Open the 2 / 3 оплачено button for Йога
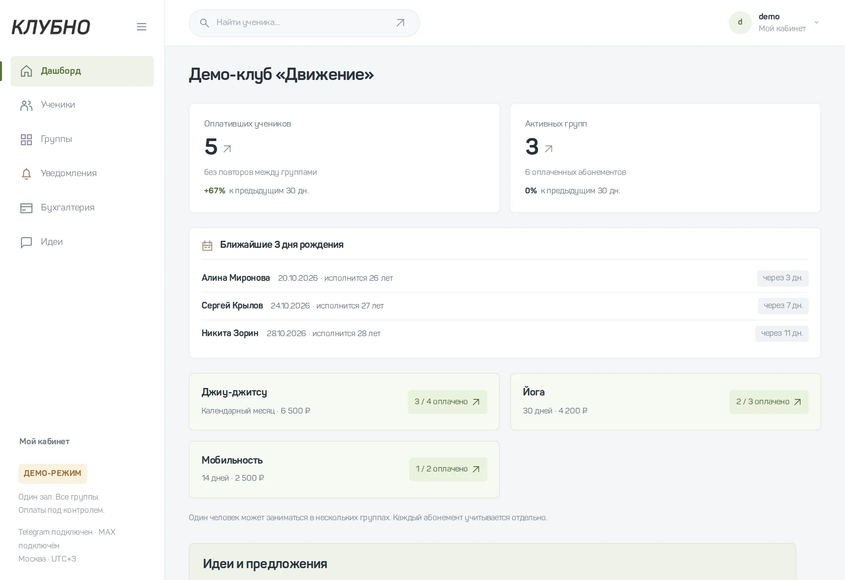The image size is (845, 580). (x=769, y=402)
